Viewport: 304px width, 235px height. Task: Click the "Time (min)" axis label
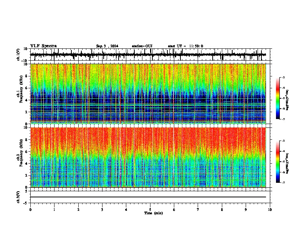coord(154,213)
